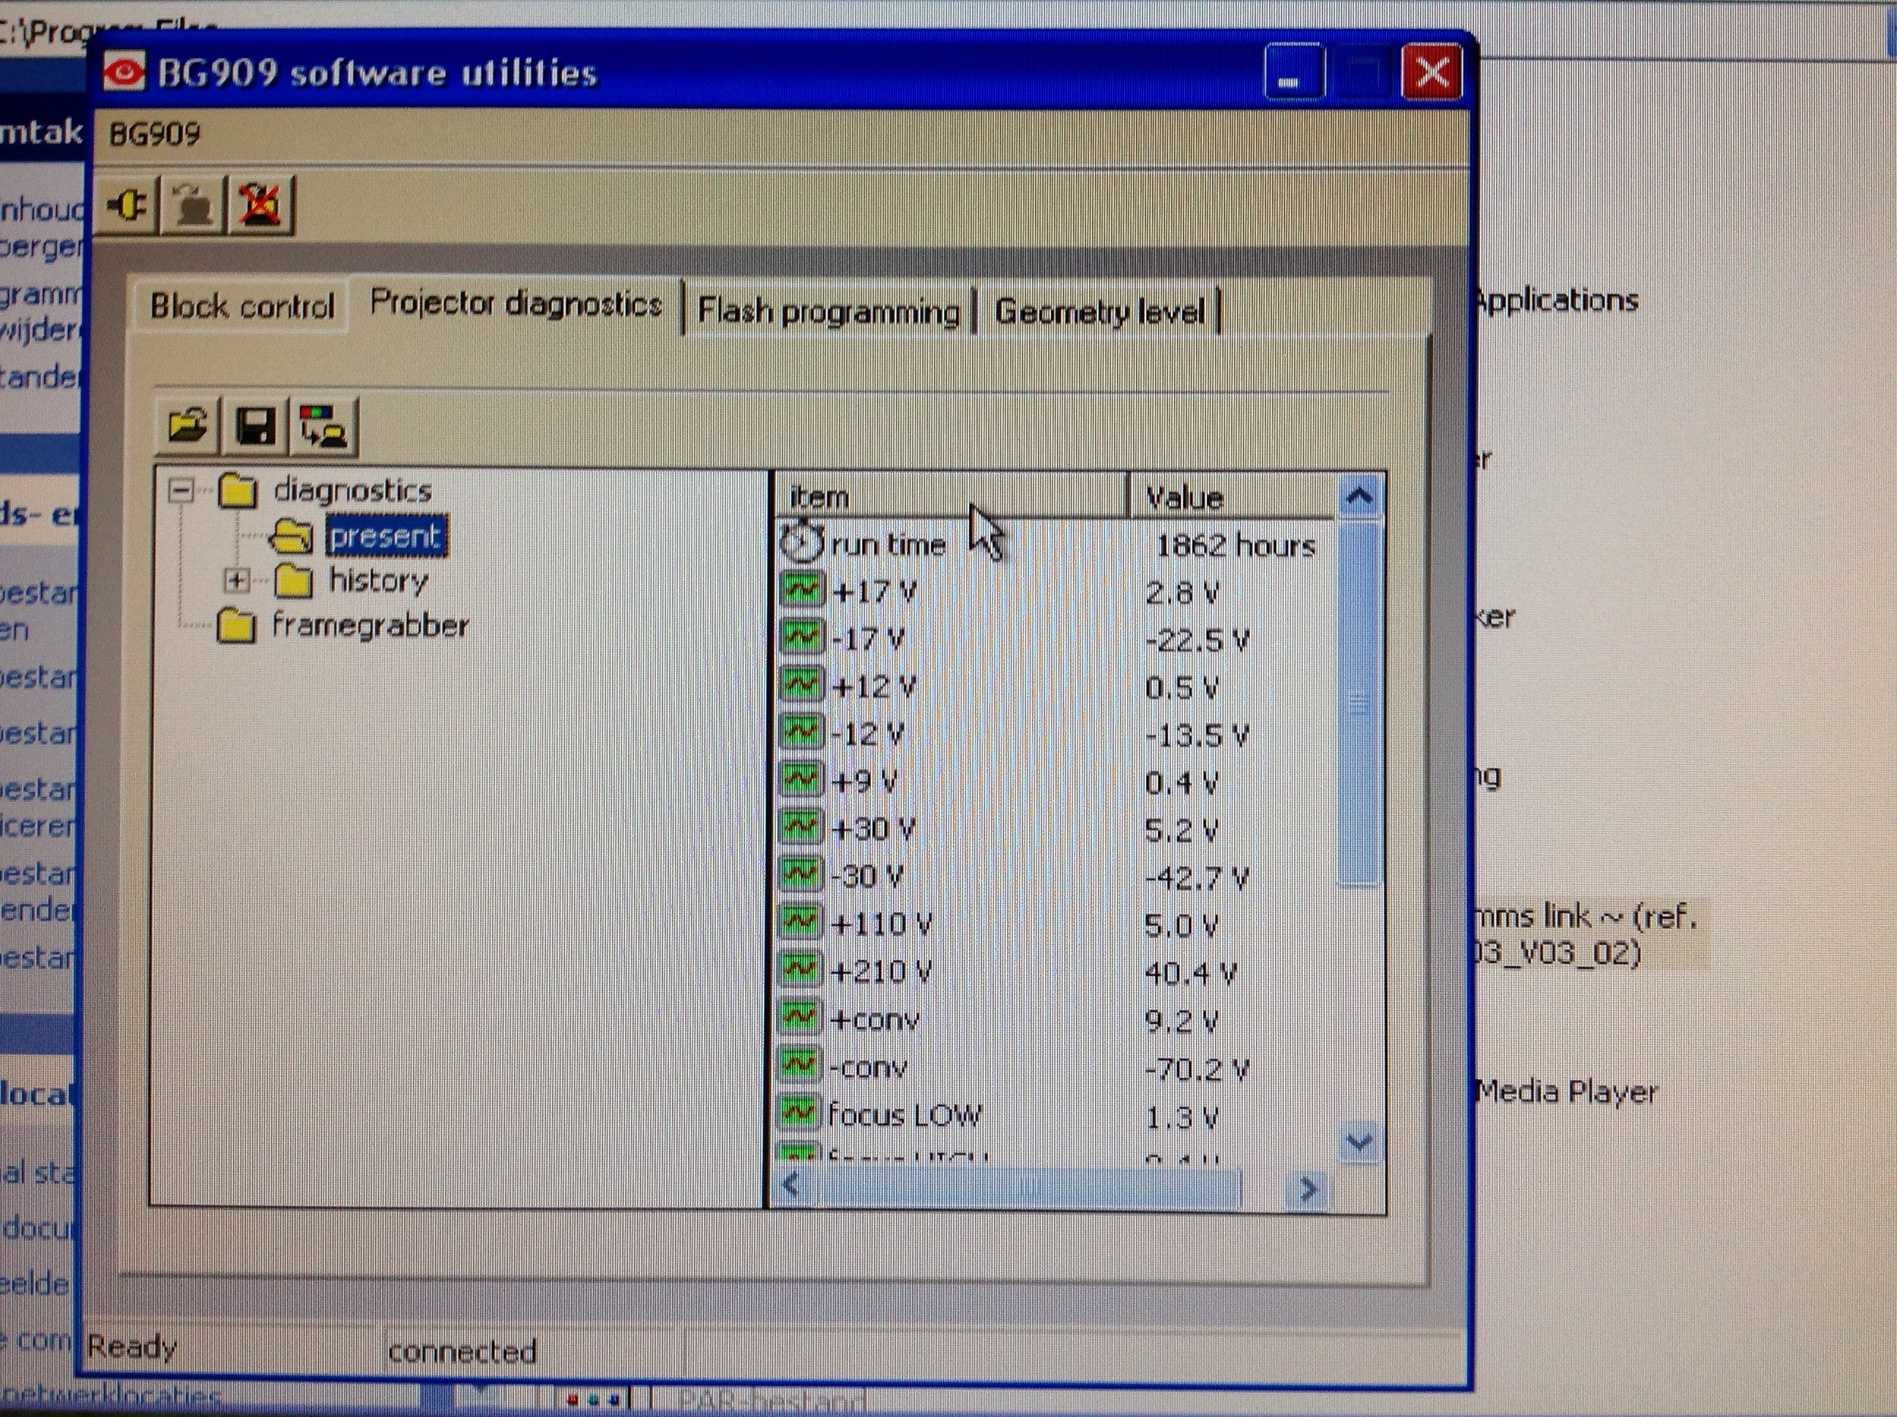Open the Flash programming tab
1897x1417 pixels.
click(828, 310)
